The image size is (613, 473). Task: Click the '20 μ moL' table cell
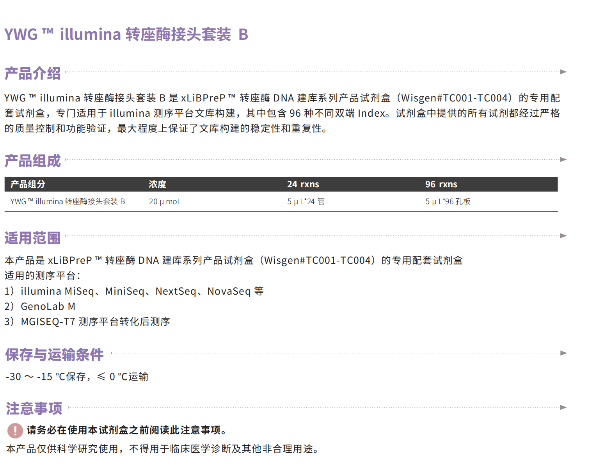tap(165, 201)
